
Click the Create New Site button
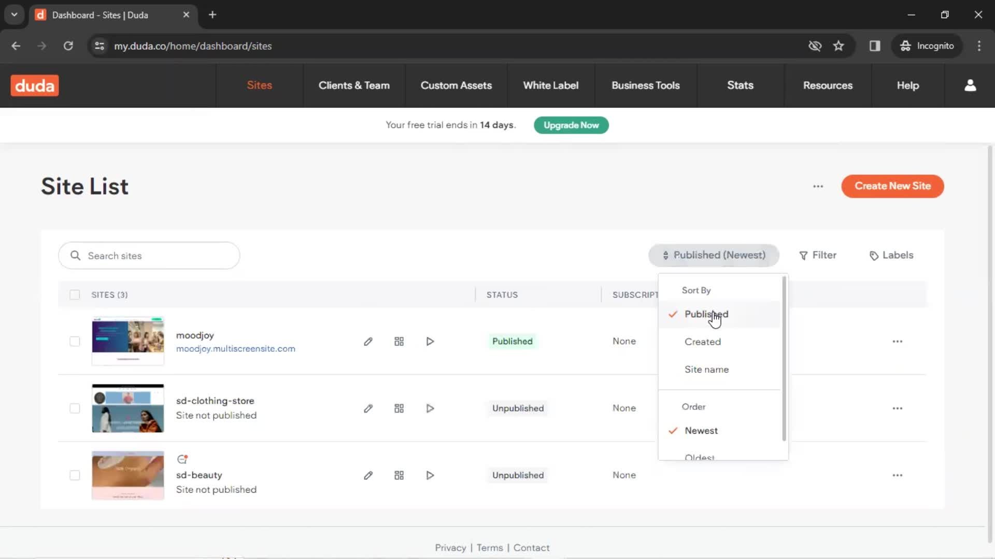892,186
